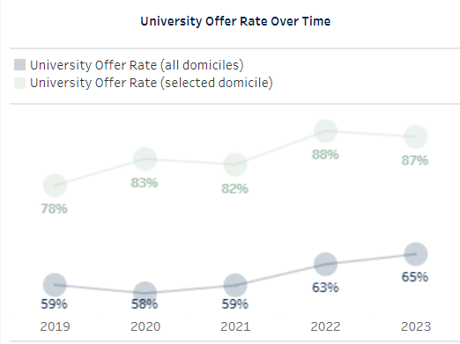This screenshot has width=460, height=344.
Task: Click the chart title University Offer Rate Over Time
Action: point(235,21)
